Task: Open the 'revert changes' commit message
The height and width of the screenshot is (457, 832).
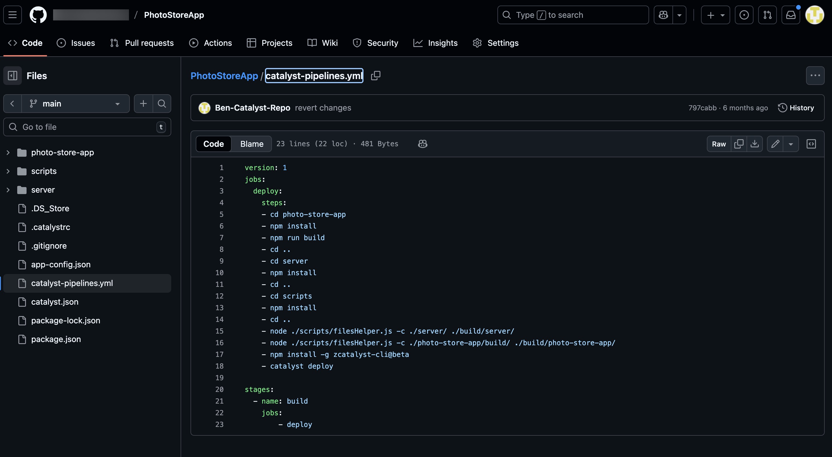Action: point(323,108)
